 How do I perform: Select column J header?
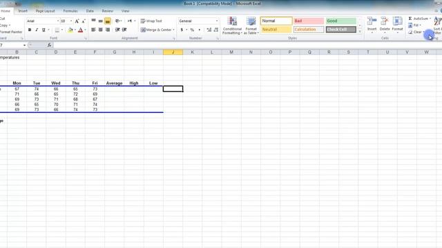coord(173,52)
